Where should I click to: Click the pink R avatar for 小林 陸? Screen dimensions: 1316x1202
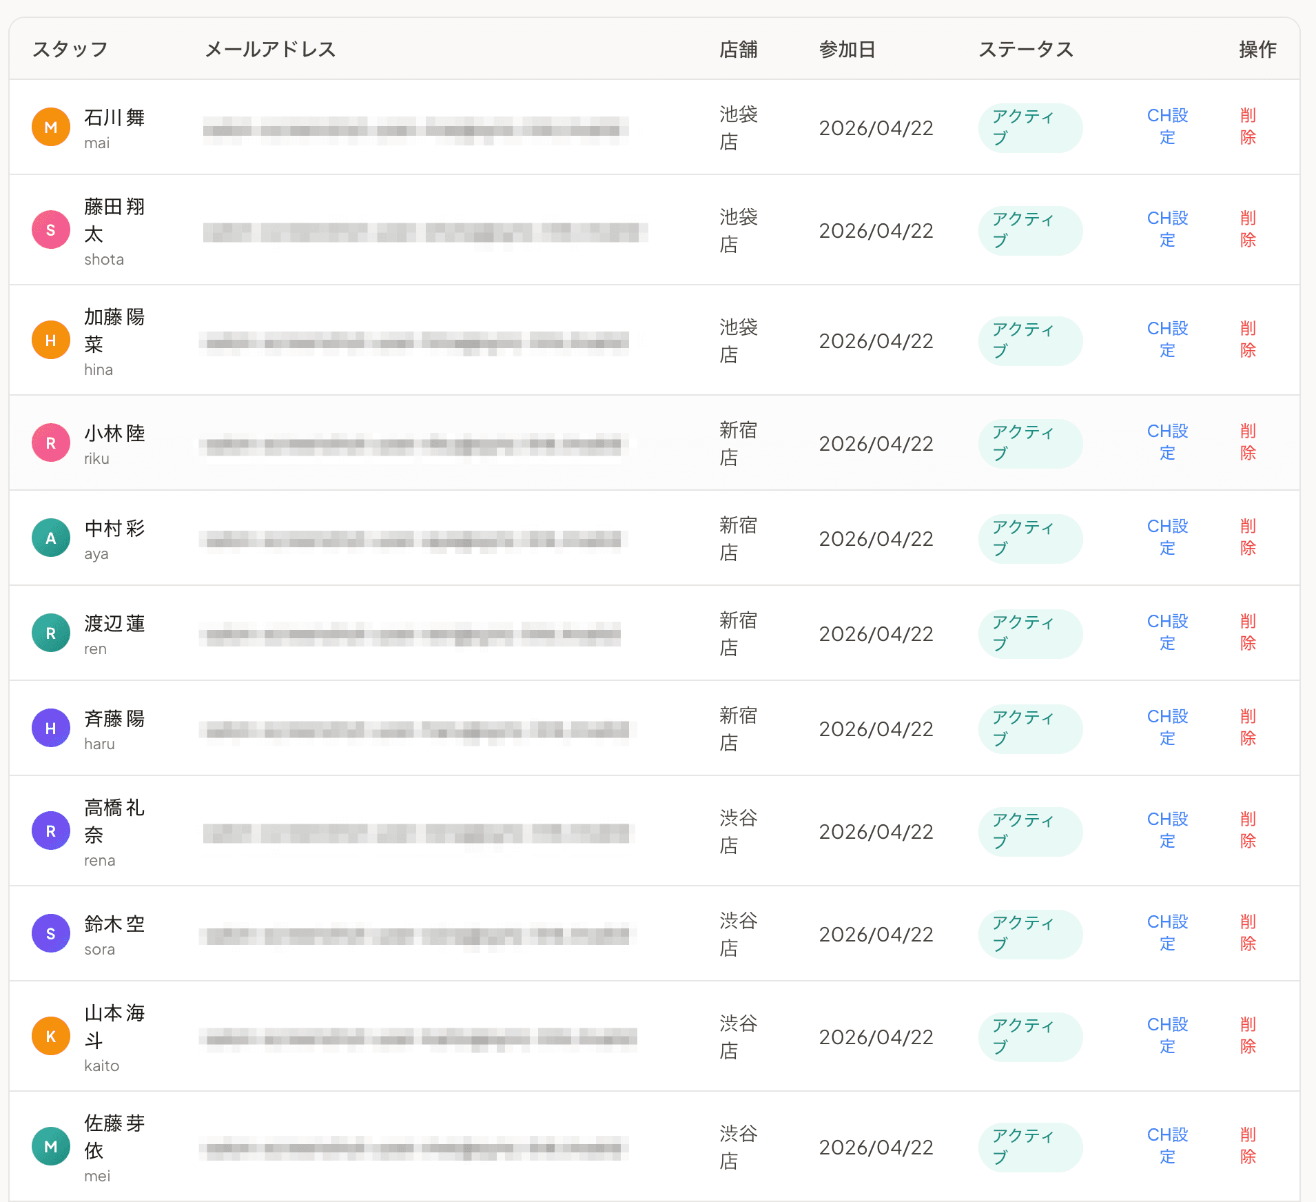click(51, 443)
